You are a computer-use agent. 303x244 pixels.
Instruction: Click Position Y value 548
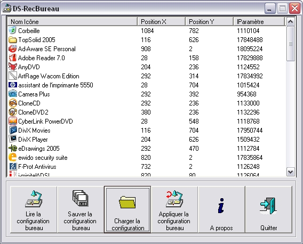(194, 121)
